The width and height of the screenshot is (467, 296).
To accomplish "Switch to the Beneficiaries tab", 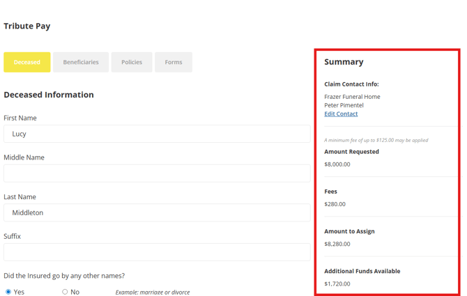I will click(x=81, y=62).
